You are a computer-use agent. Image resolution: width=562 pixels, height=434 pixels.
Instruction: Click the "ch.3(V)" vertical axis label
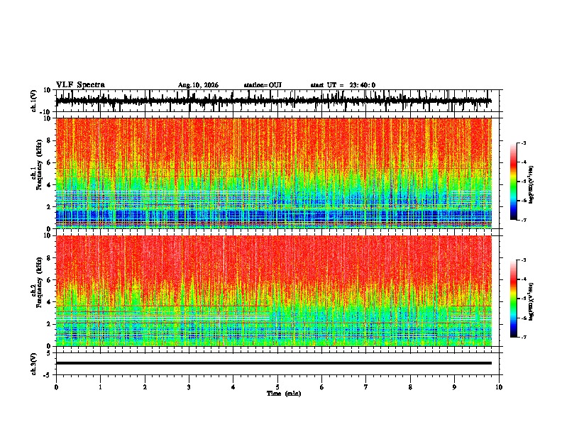click(x=34, y=364)
